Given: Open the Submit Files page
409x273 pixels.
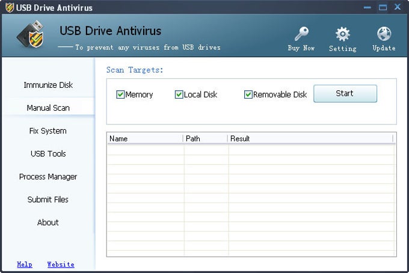Looking at the screenshot, I should click(48, 200).
